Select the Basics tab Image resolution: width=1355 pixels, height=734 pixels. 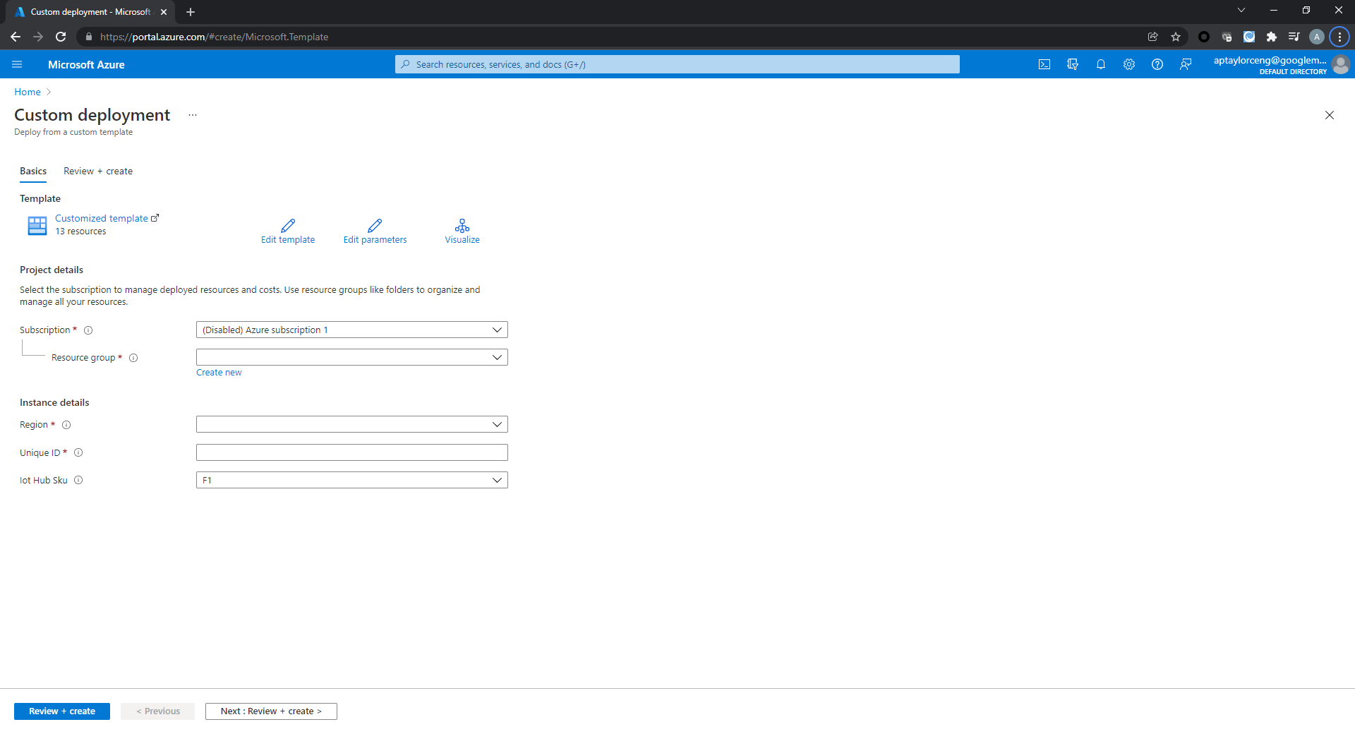tap(33, 171)
